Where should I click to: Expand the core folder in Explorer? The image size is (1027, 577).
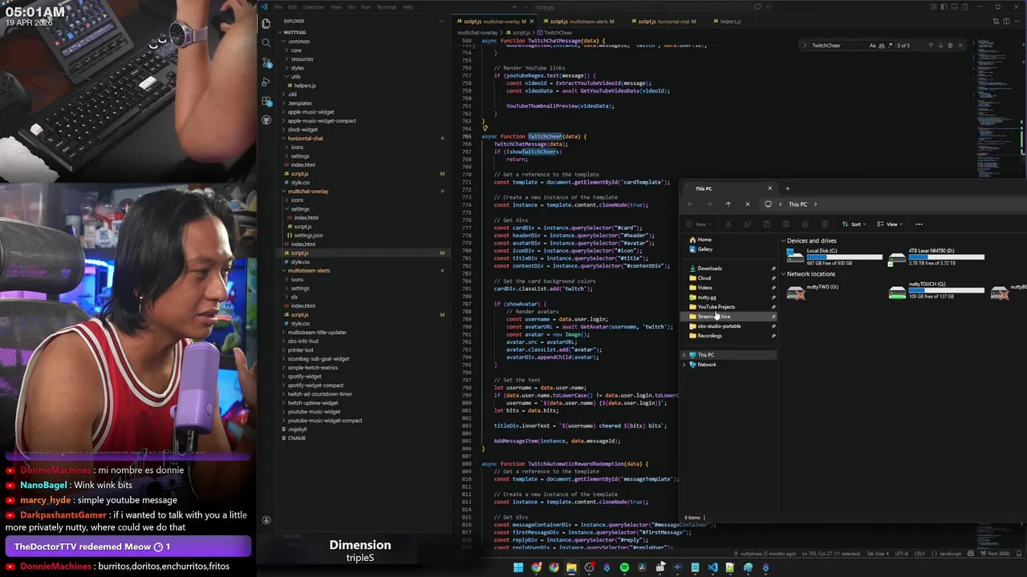tap(296, 50)
